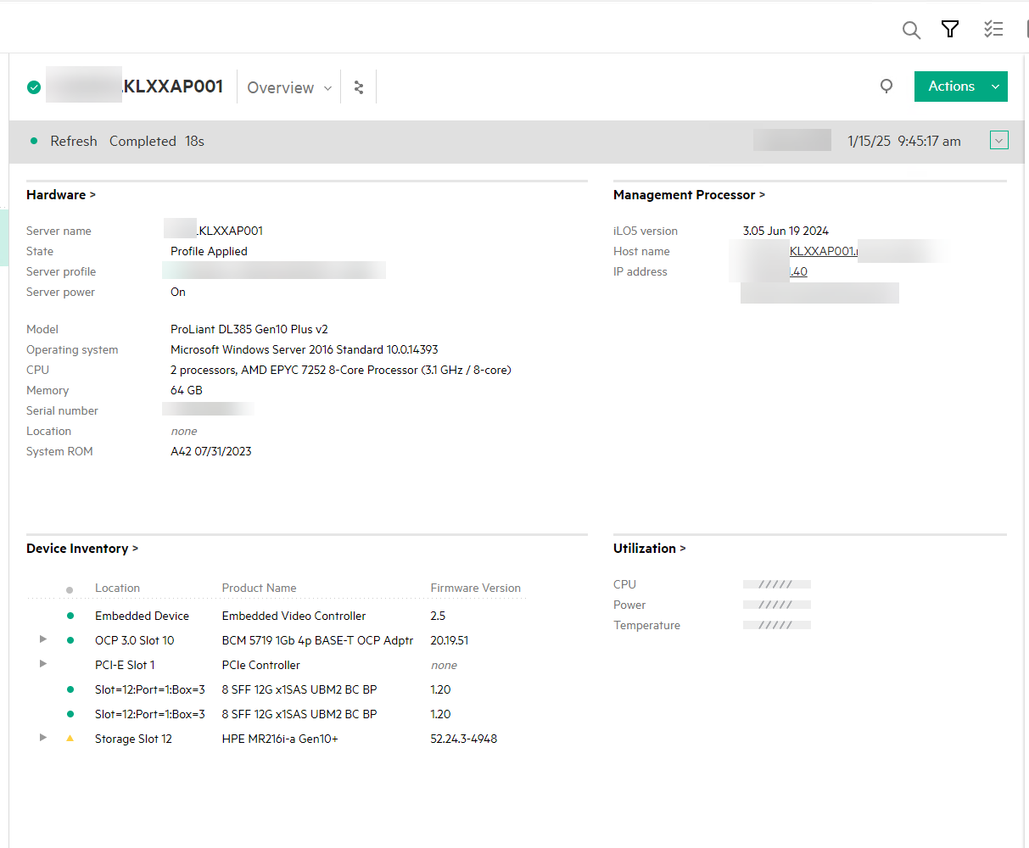This screenshot has width=1029, height=848.
Task: Expand the OCP 3.0 Slot 10 row
Action: click(42, 639)
